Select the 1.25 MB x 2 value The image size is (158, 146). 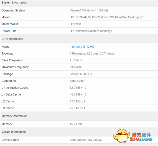[x=77, y=101]
